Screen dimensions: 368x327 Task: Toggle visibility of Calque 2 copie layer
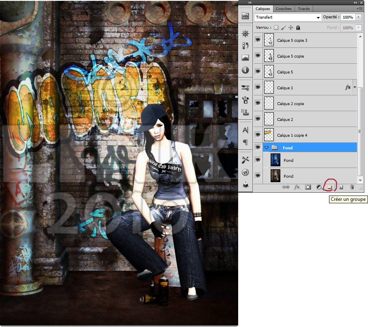pyautogui.click(x=258, y=103)
